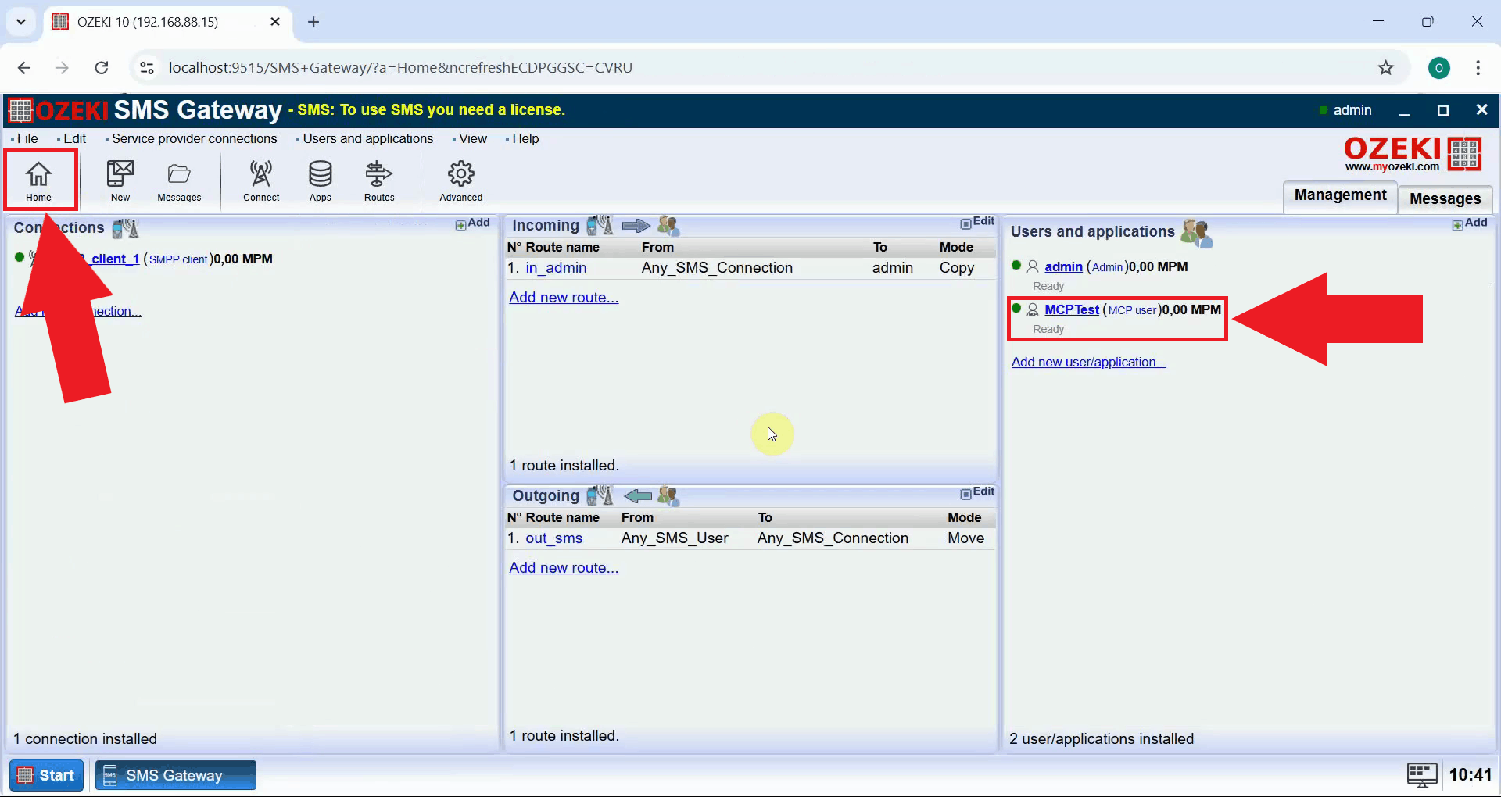Click the Connect antenna icon

[261, 180]
